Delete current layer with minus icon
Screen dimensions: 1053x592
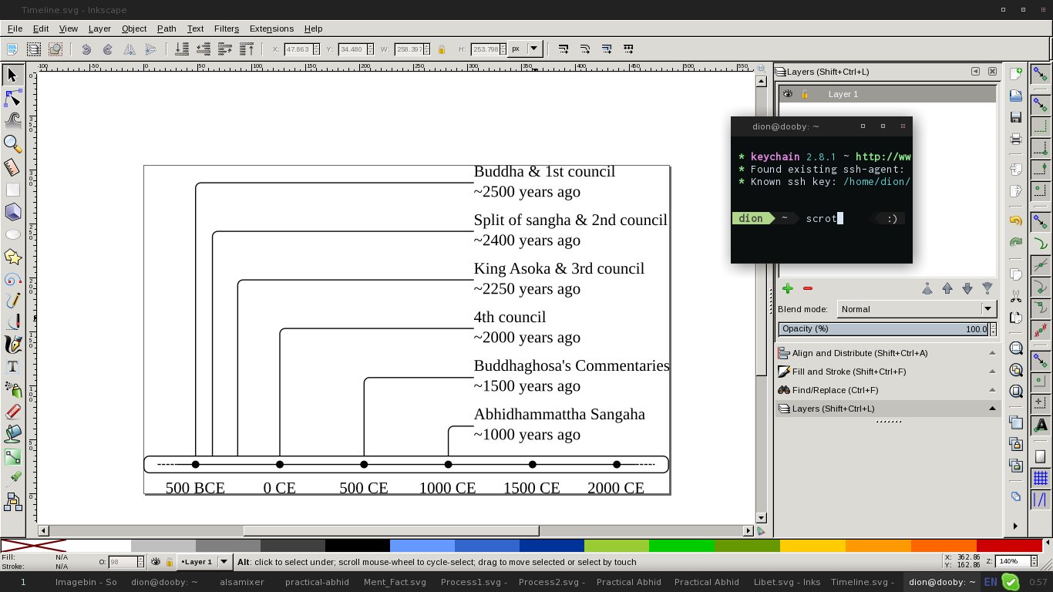point(808,288)
